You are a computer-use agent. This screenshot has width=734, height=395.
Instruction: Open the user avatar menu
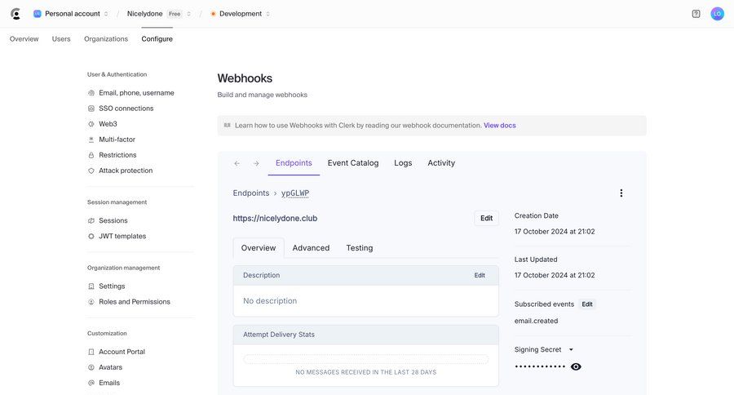coord(717,14)
